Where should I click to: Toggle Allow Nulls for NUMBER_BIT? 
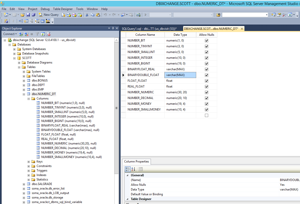(206, 40)
